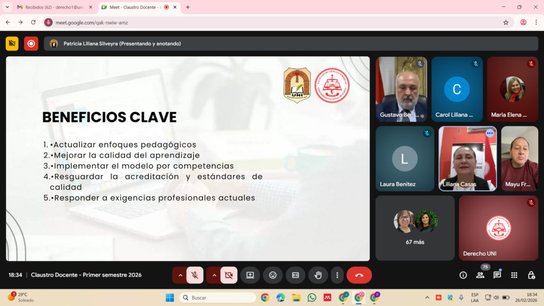
Task: Unmute the microphone in Meet
Action: pos(195,275)
